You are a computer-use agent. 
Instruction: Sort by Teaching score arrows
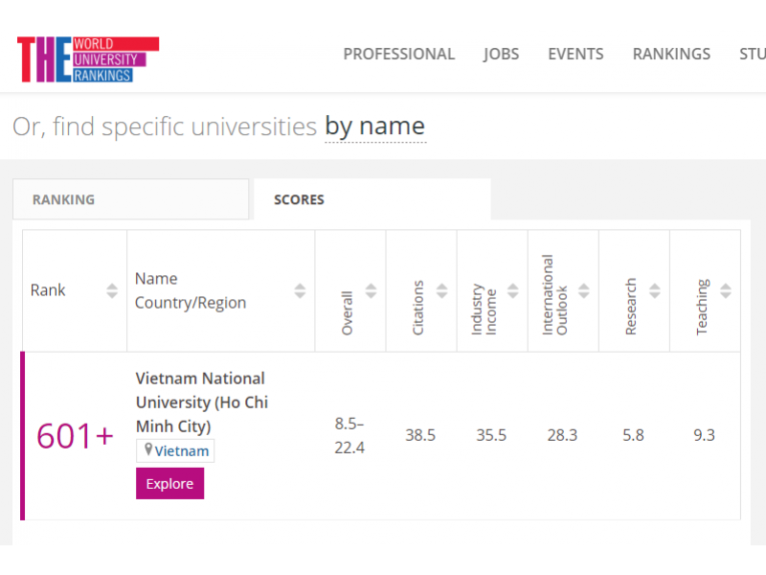click(x=725, y=290)
